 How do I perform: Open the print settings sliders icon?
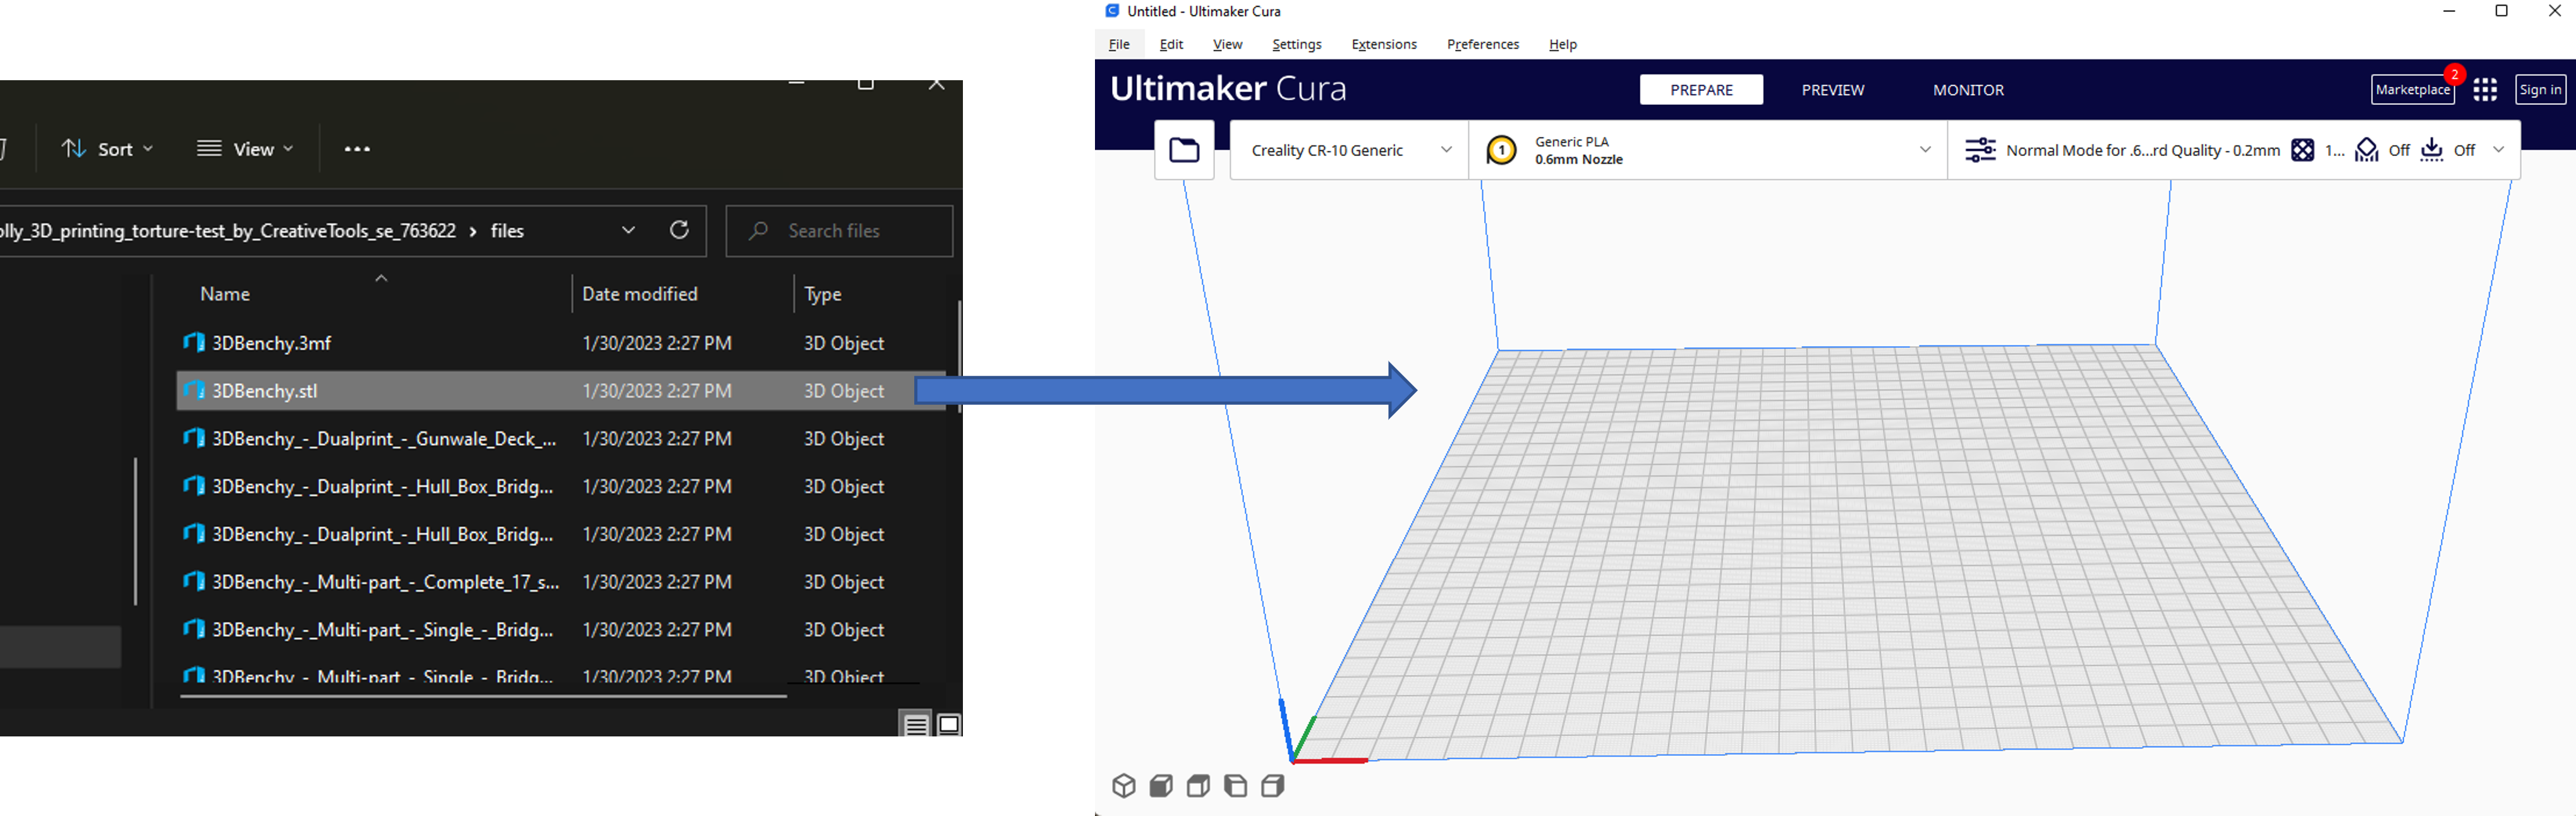pyautogui.click(x=1980, y=150)
